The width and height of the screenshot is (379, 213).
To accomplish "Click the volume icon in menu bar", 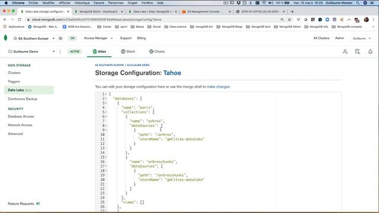I will pyautogui.click(x=271, y=3).
